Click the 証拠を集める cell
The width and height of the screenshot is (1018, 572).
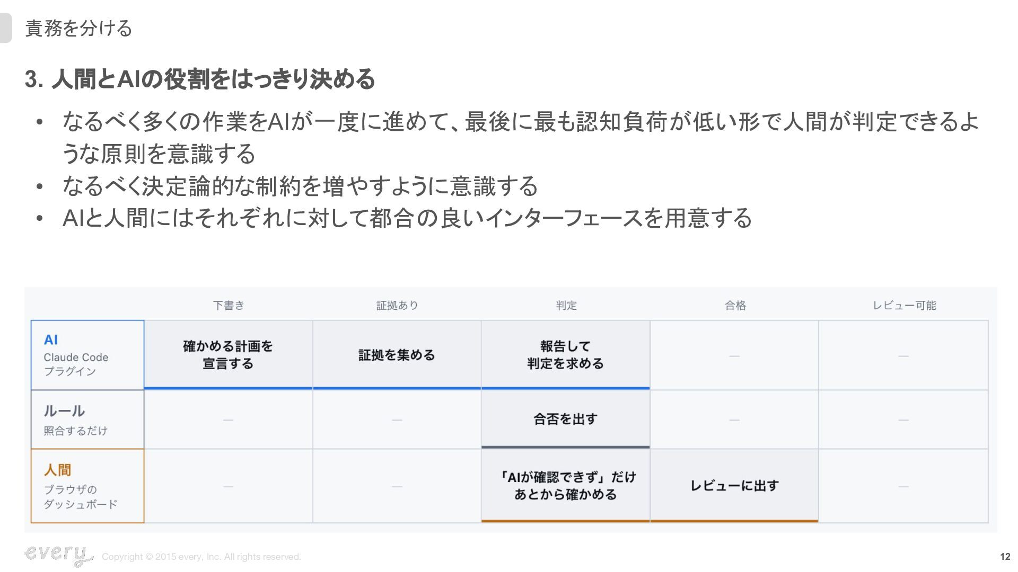397,355
